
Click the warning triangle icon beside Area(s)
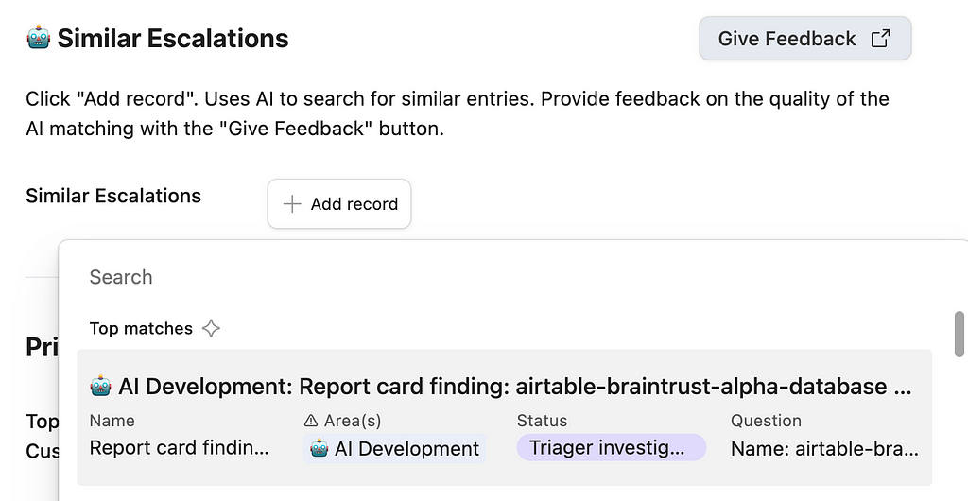click(311, 421)
